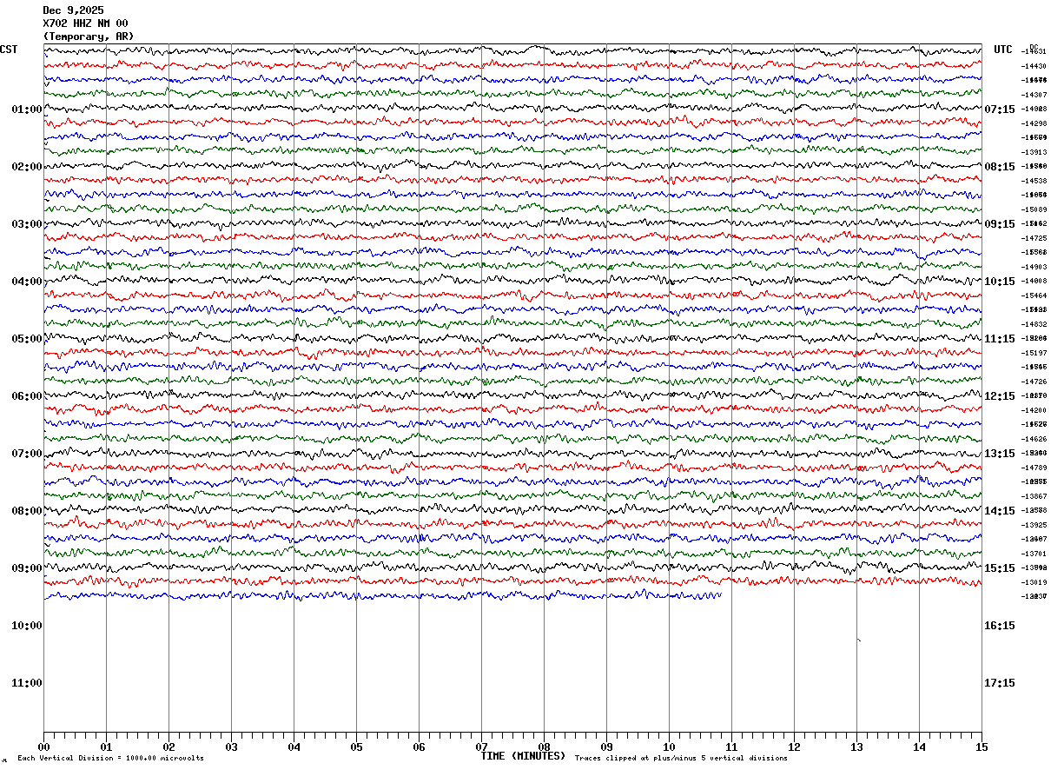Image resolution: width=1051 pixels, height=770 pixels.
Task: Click minute tick 05 on time axis
Action: 356,747
